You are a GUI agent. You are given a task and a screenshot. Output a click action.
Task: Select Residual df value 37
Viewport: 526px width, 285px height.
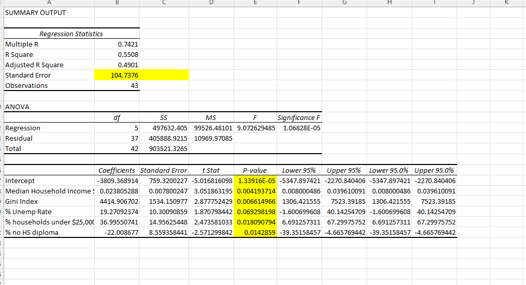[x=117, y=139]
